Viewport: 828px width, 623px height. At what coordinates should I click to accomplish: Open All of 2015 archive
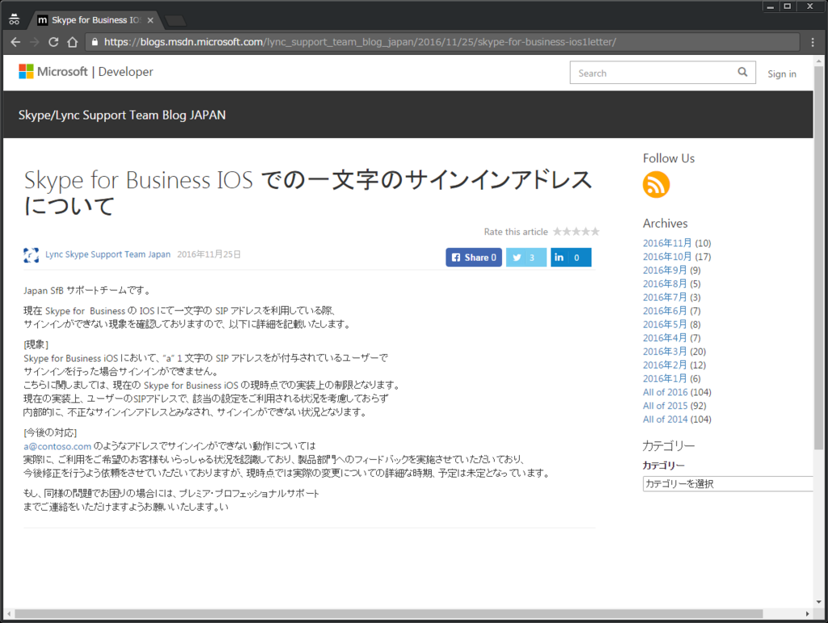pos(665,406)
